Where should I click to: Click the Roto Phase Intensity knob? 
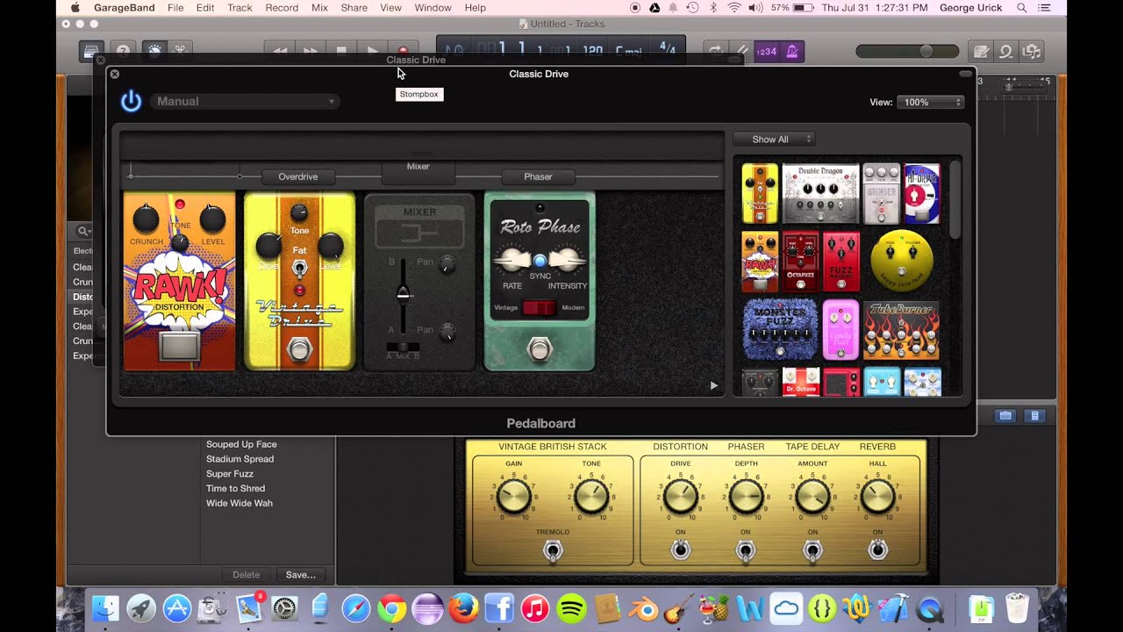568,260
